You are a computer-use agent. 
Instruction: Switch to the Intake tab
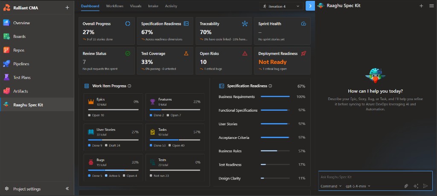pos(153,6)
